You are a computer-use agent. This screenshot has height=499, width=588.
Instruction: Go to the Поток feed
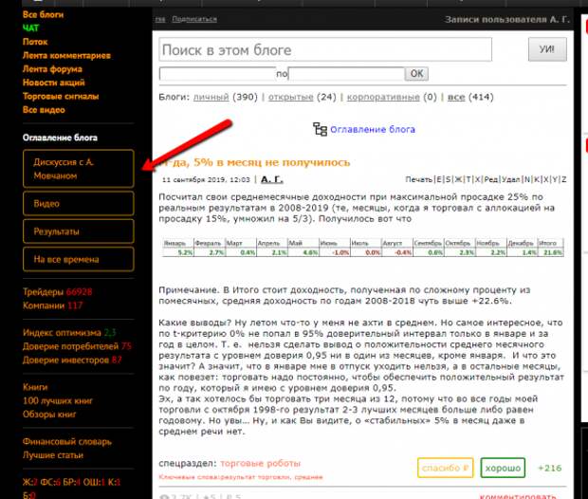click(x=35, y=42)
